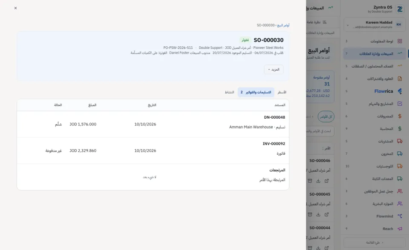This screenshot has width=409, height=250.
Task: Open the Flowmind module in sidebar
Action: [x=374, y=216]
